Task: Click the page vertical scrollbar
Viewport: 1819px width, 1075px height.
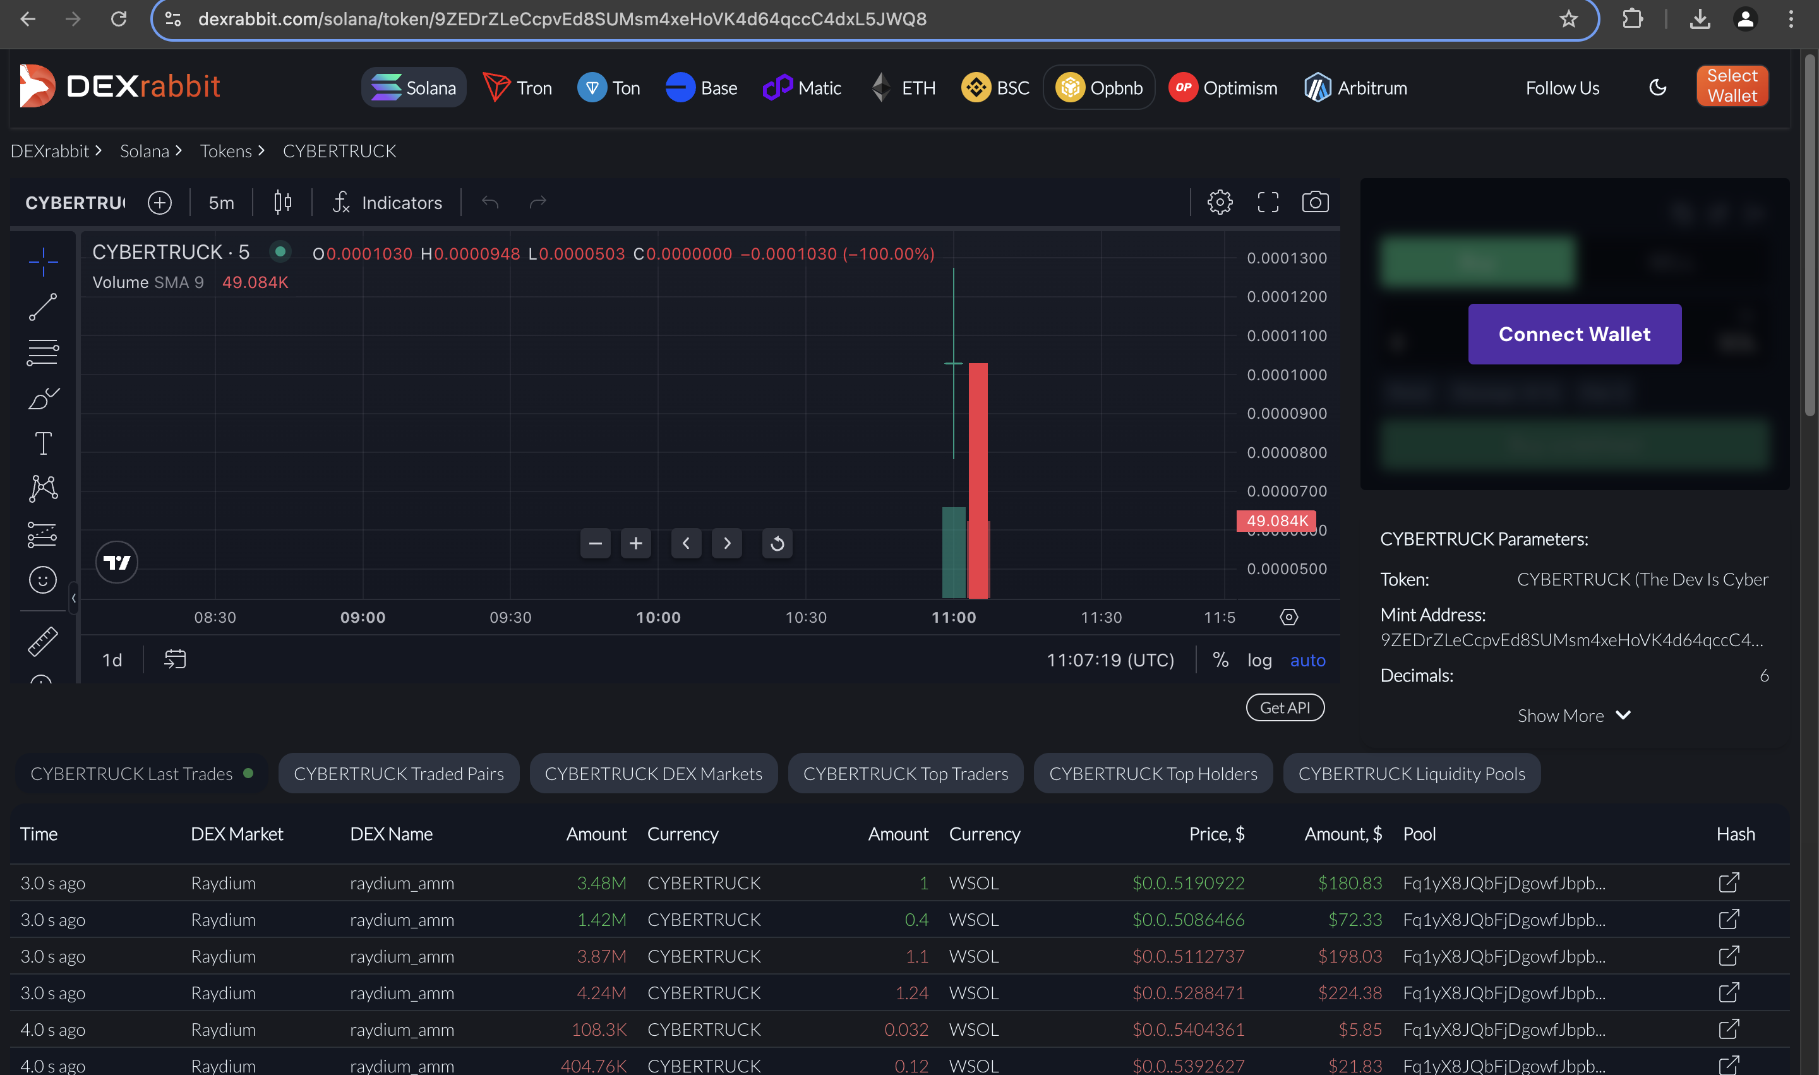Action: tap(1810, 236)
